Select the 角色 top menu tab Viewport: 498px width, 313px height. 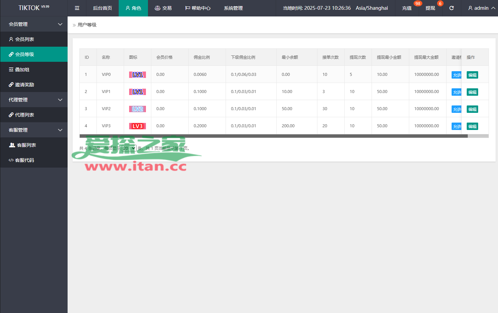pos(133,8)
